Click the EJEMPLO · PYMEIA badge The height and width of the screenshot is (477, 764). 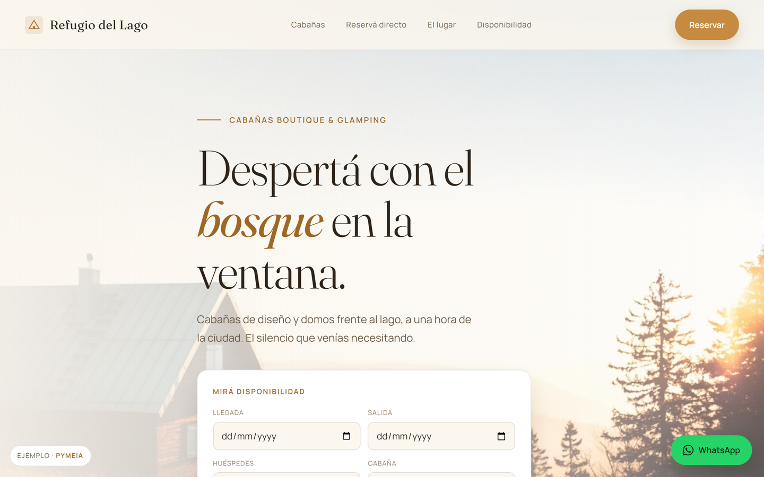(x=50, y=456)
